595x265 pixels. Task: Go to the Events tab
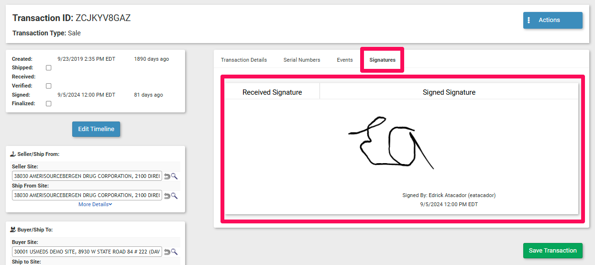pos(345,60)
